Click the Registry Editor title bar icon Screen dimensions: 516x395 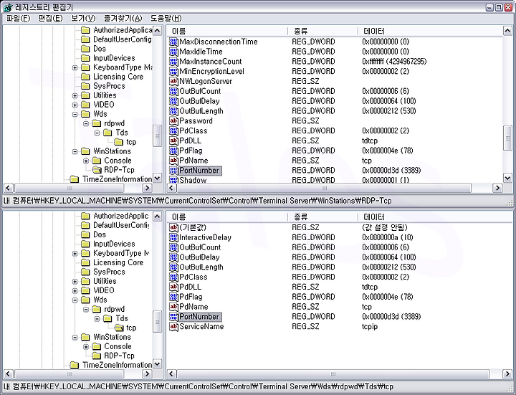pos(8,7)
